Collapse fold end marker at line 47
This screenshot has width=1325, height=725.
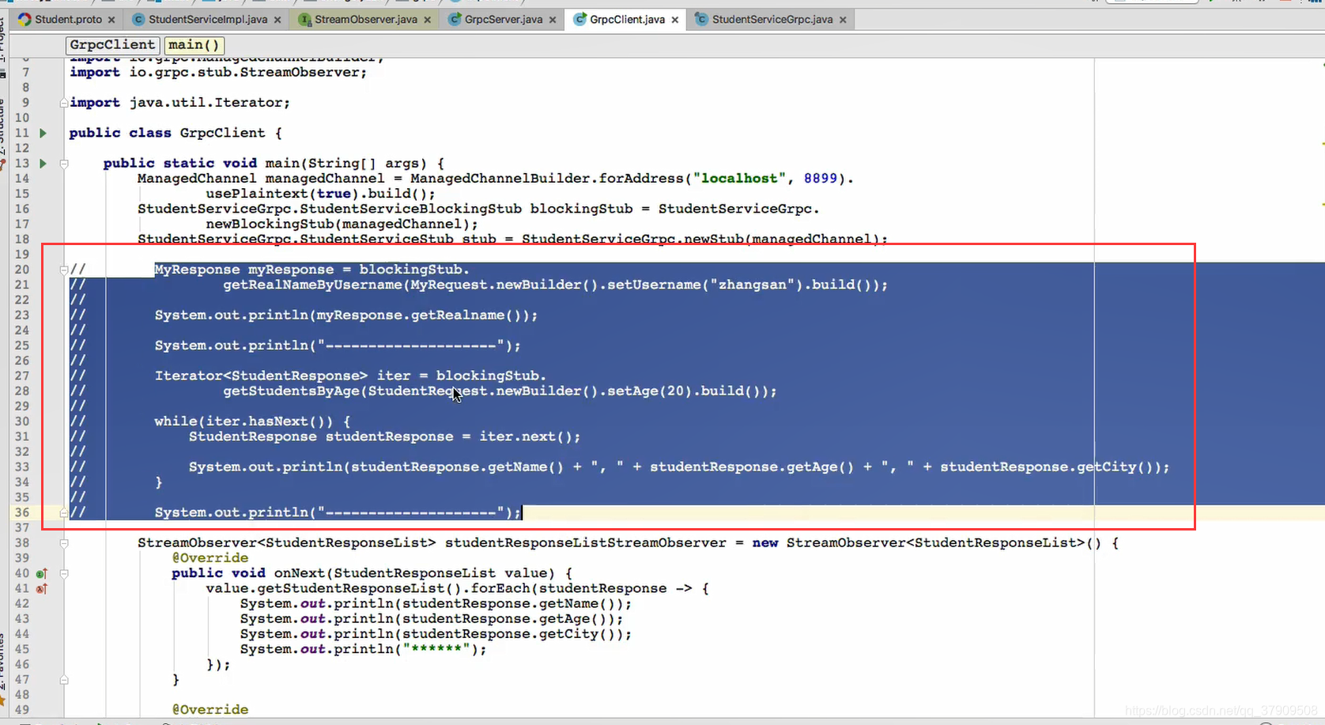tap(64, 680)
